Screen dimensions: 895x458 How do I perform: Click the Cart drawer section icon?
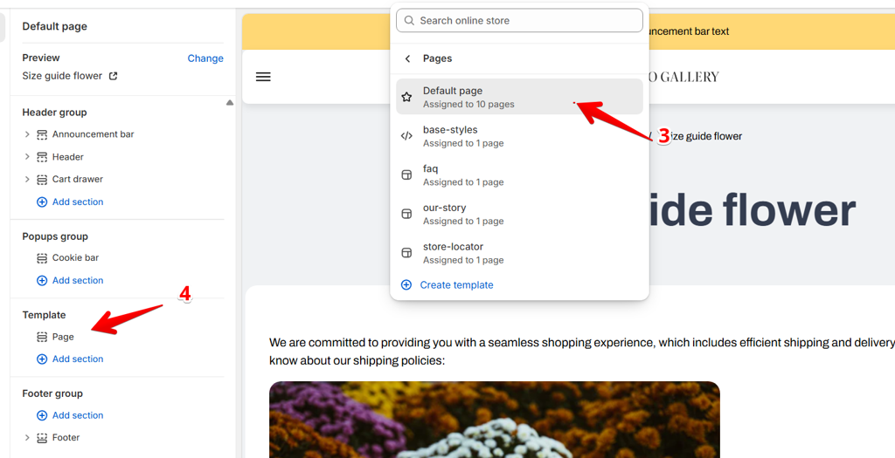(42, 180)
